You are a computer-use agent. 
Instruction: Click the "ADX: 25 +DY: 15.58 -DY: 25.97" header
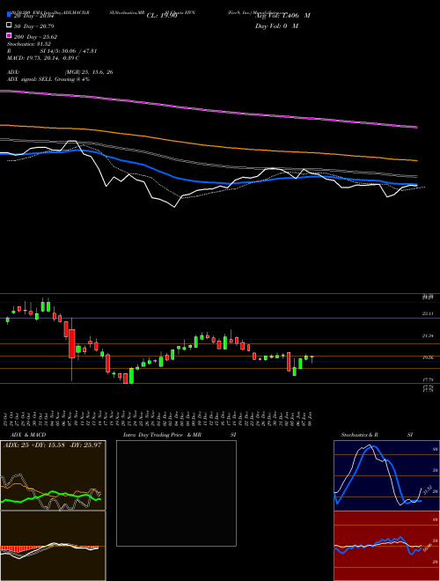coord(52,445)
